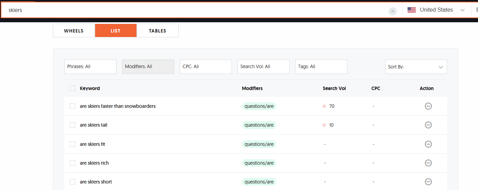This screenshot has width=478, height=190.
Task: Click the United States flag icon
Action: click(411, 10)
